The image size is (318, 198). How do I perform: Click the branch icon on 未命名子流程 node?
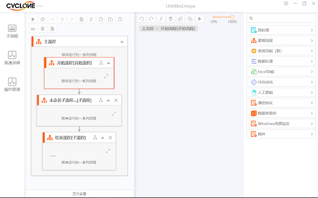(101, 100)
